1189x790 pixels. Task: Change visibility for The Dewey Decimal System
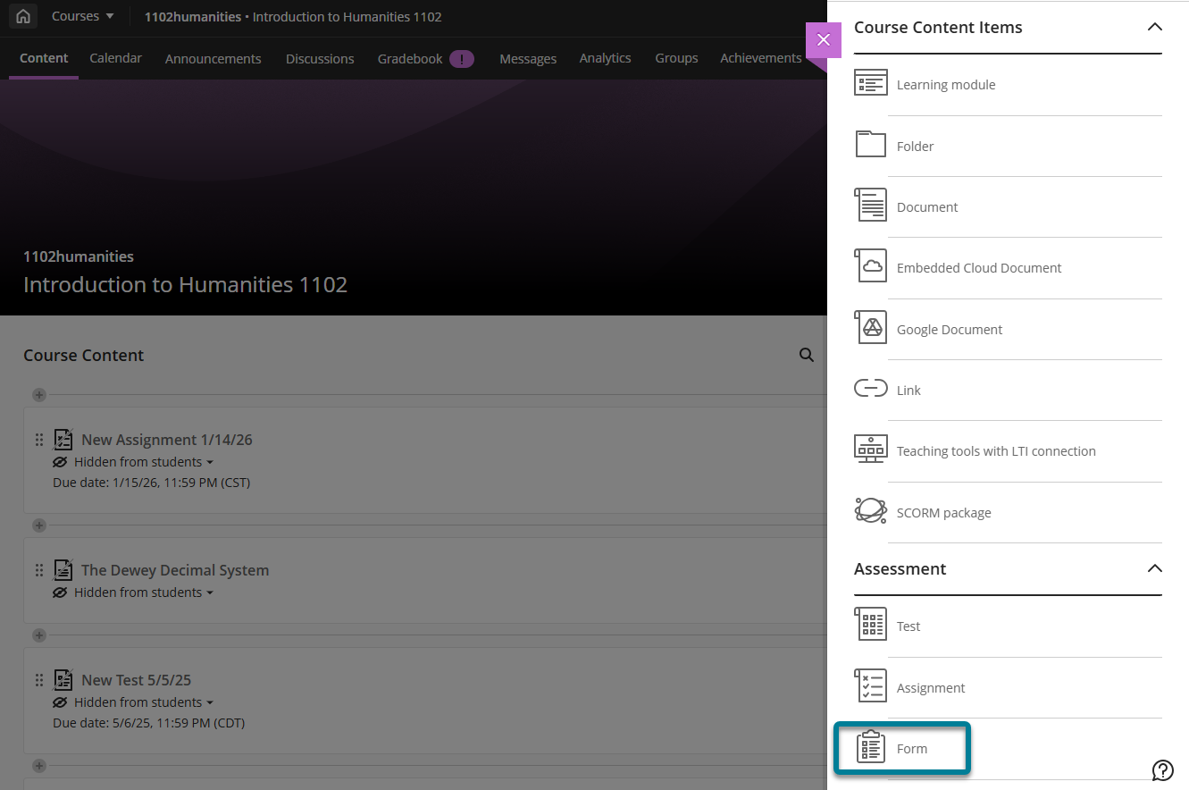coord(132,592)
